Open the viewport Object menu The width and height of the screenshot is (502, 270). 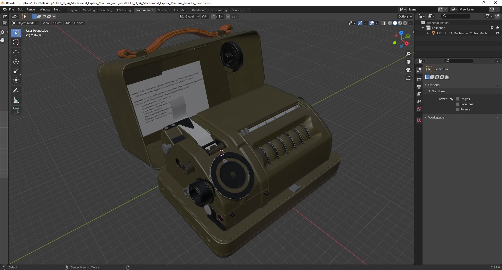pyautogui.click(x=78, y=23)
